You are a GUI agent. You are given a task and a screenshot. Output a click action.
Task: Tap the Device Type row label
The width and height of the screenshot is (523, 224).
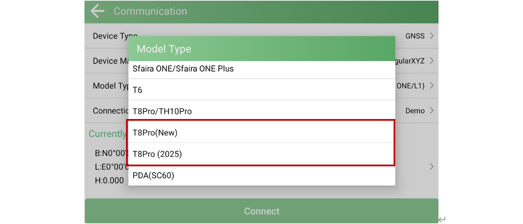(x=111, y=36)
